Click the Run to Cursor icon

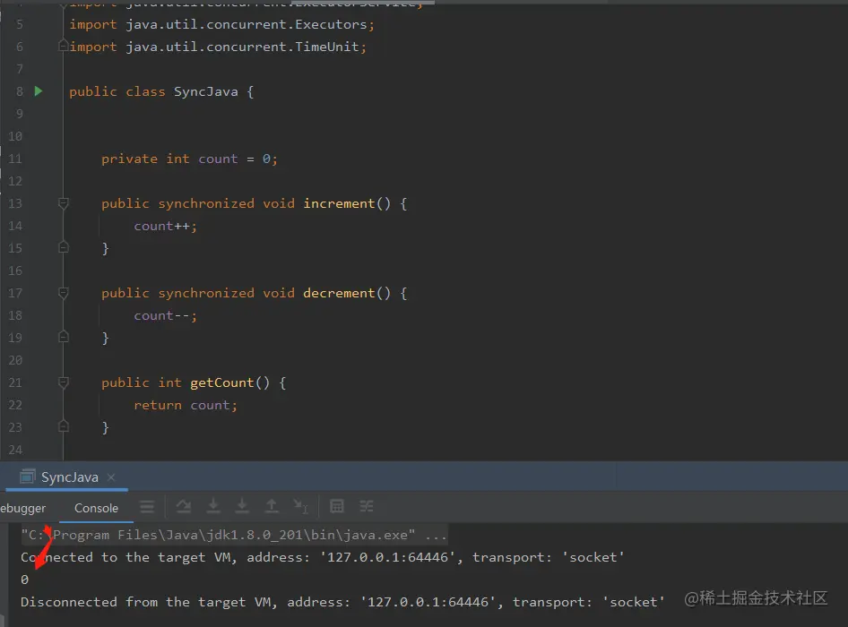coord(300,506)
